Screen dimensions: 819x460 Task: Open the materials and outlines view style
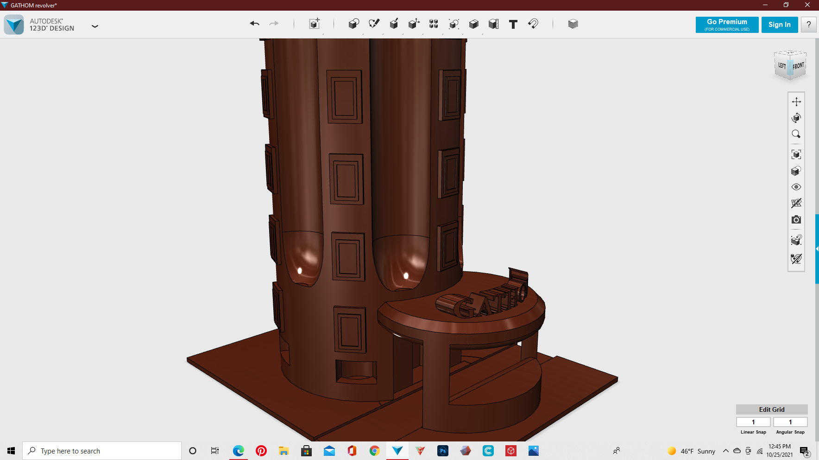pos(796,171)
